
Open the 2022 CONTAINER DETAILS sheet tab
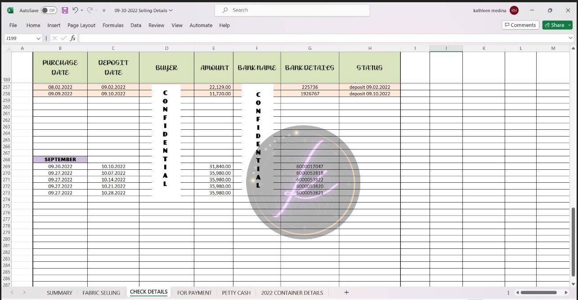(x=292, y=293)
